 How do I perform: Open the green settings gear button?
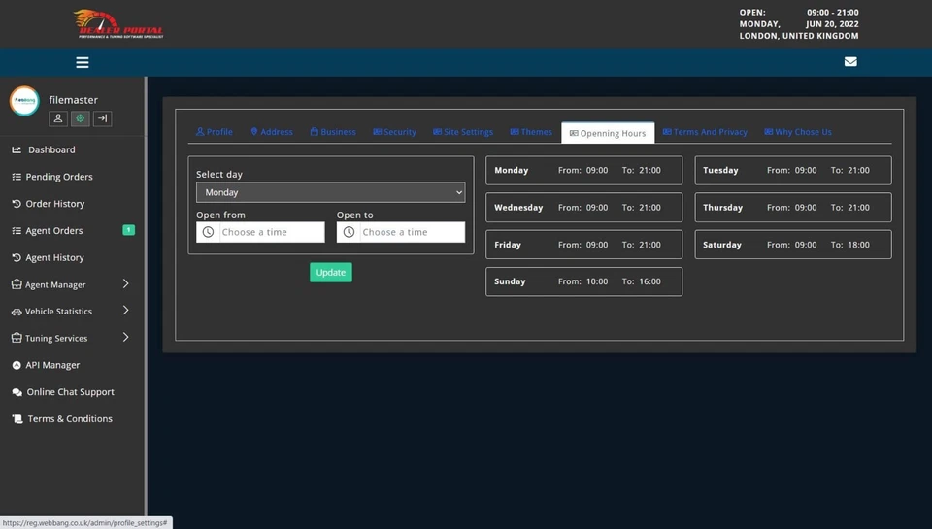click(x=81, y=118)
